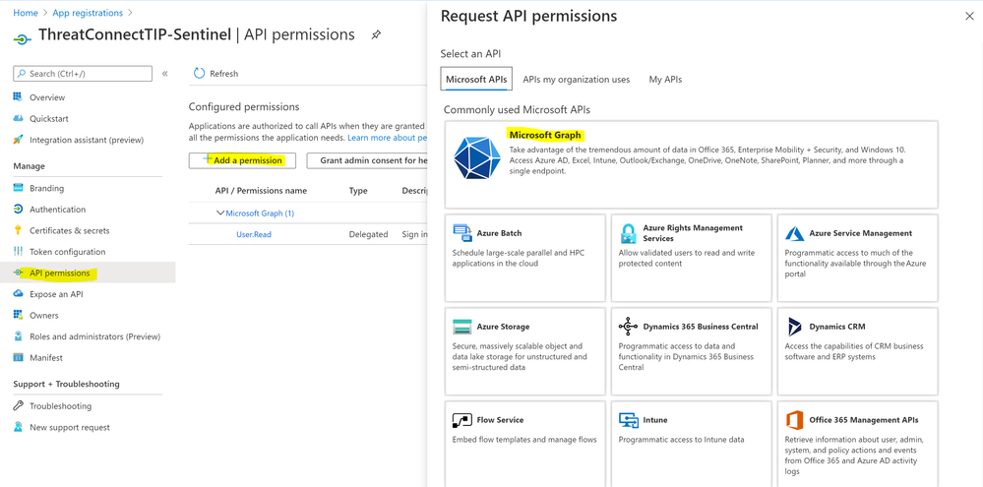Switch to APIs my organization uses tab

tap(577, 80)
